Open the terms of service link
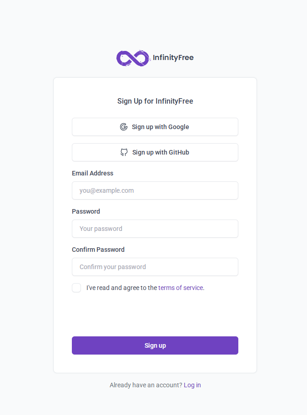307x415 pixels. pos(180,288)
